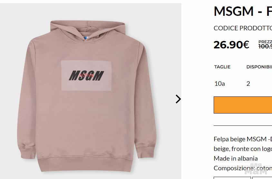Click the label tag inside the hood
This screenshot has width=272, height=179.
[85, 38]
